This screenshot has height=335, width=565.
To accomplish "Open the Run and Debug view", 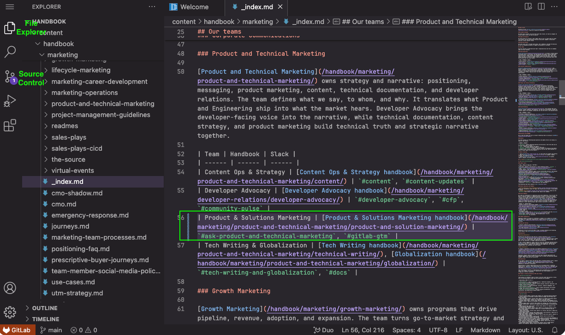I will pyautogui.click(x=10, y=101).
